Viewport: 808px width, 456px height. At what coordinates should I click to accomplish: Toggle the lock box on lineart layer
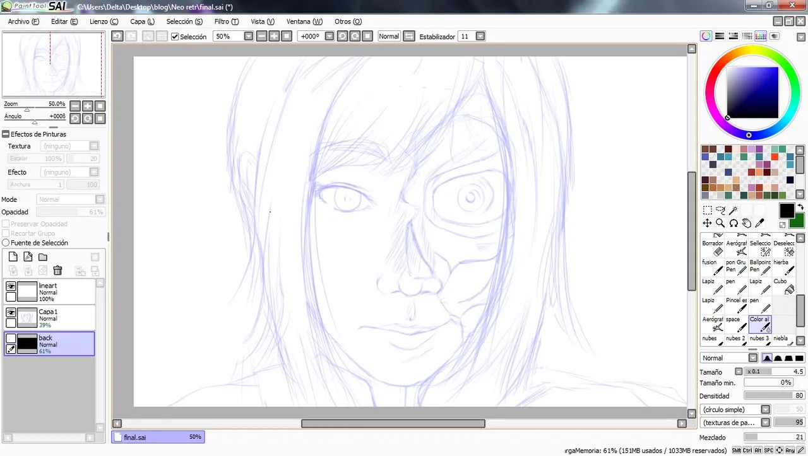pos(11,296)
